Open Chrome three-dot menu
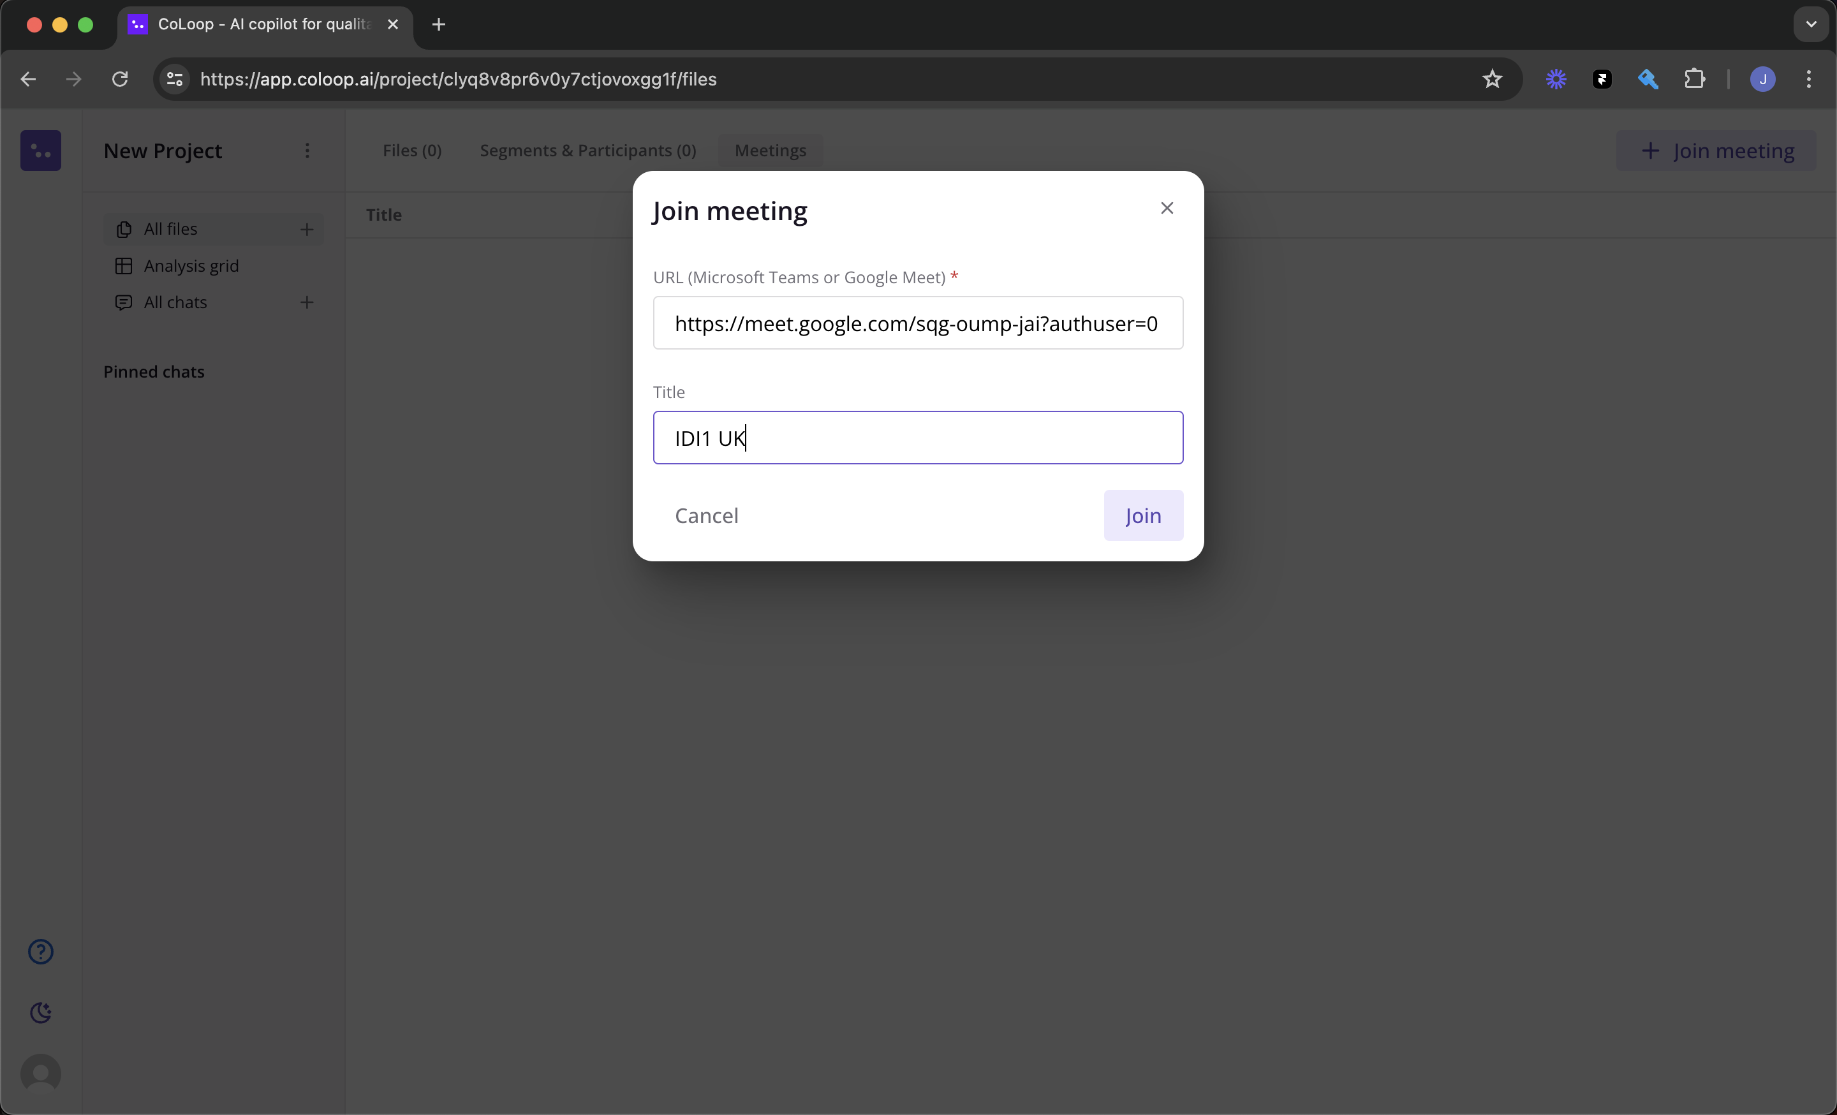This screenshot has height=1115, width=1837. [1809, 79]
